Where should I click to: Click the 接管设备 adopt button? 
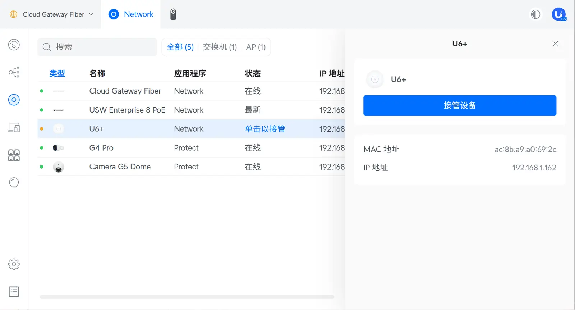pos(460,105)
